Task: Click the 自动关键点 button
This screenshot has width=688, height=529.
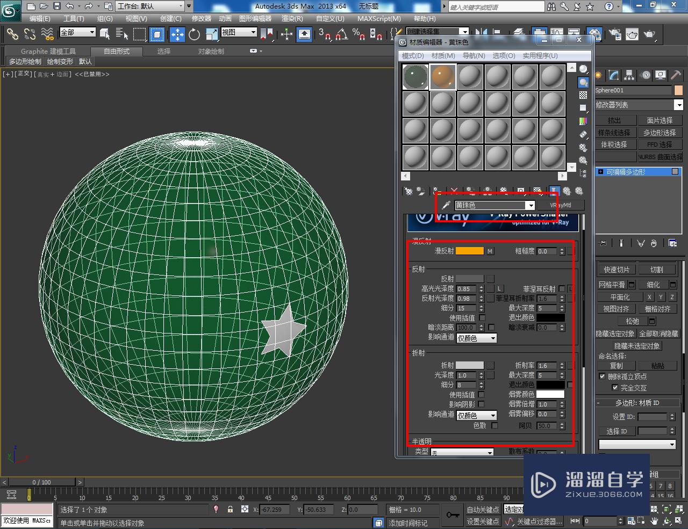Action: point(483,509)
